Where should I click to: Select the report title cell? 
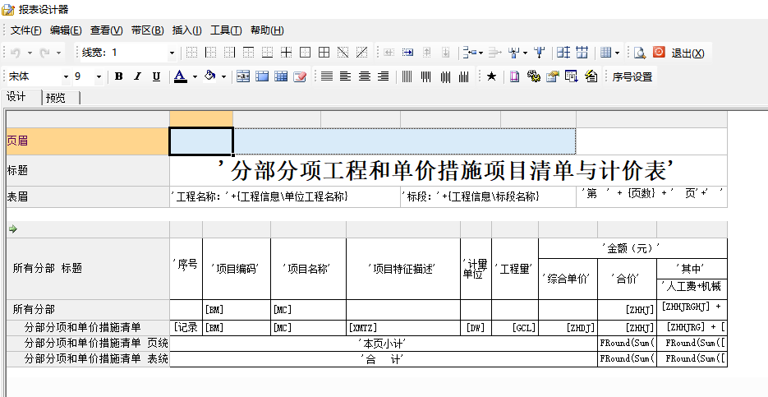point(448,171)
